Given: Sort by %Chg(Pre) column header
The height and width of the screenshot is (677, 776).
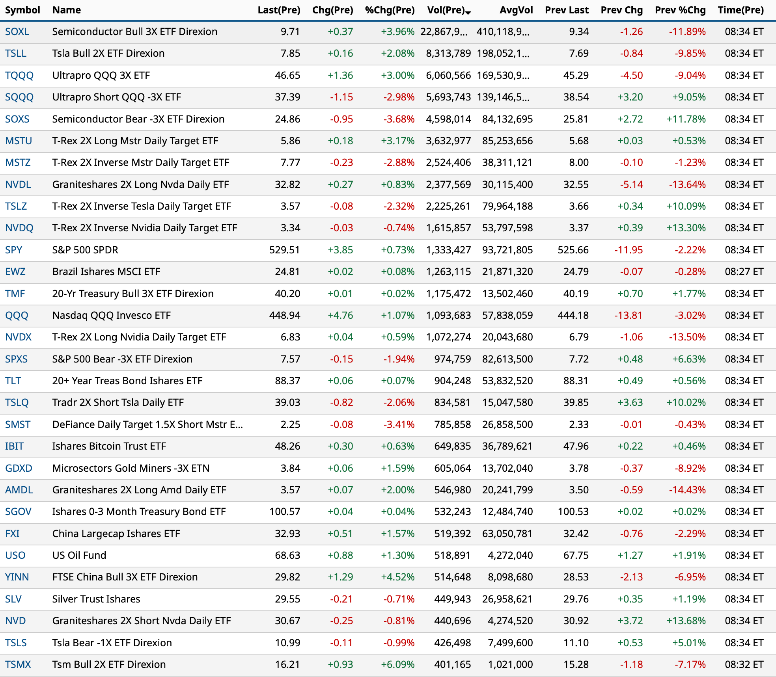Looking at the screenshot, I should pos(390,10).
